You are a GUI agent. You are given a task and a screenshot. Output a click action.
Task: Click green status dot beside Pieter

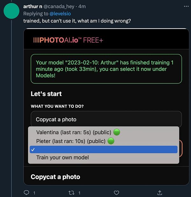tap(111, 141)
